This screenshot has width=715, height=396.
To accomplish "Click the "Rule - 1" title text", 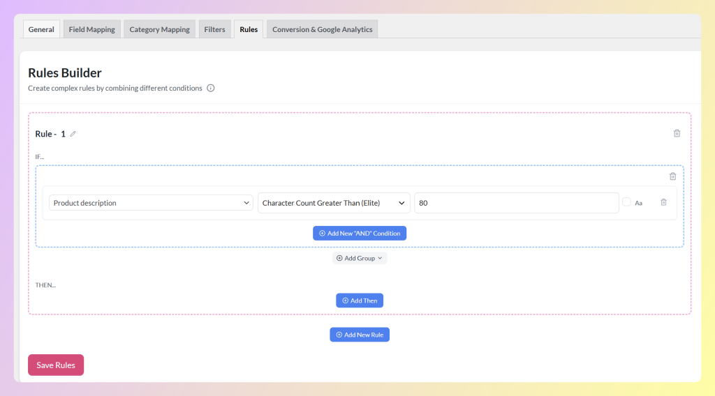I will 50,134.
